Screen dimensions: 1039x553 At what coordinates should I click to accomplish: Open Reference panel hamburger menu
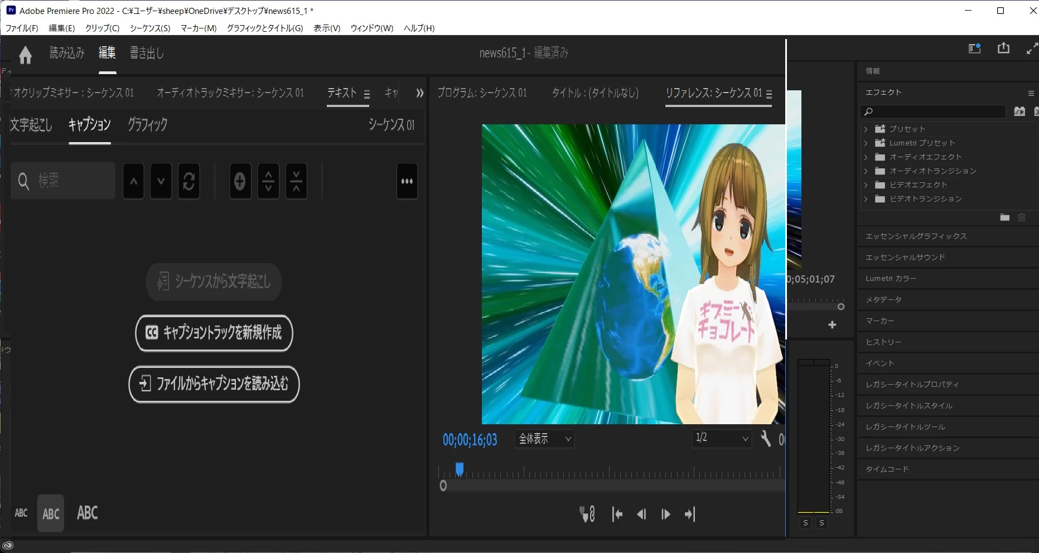769,94
